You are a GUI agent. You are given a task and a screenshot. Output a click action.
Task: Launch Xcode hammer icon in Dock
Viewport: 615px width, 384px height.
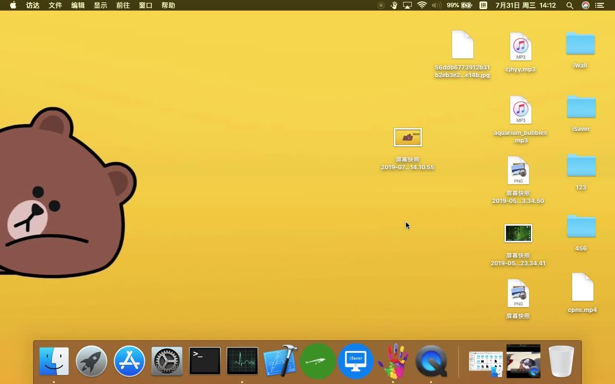pos(280,361)
